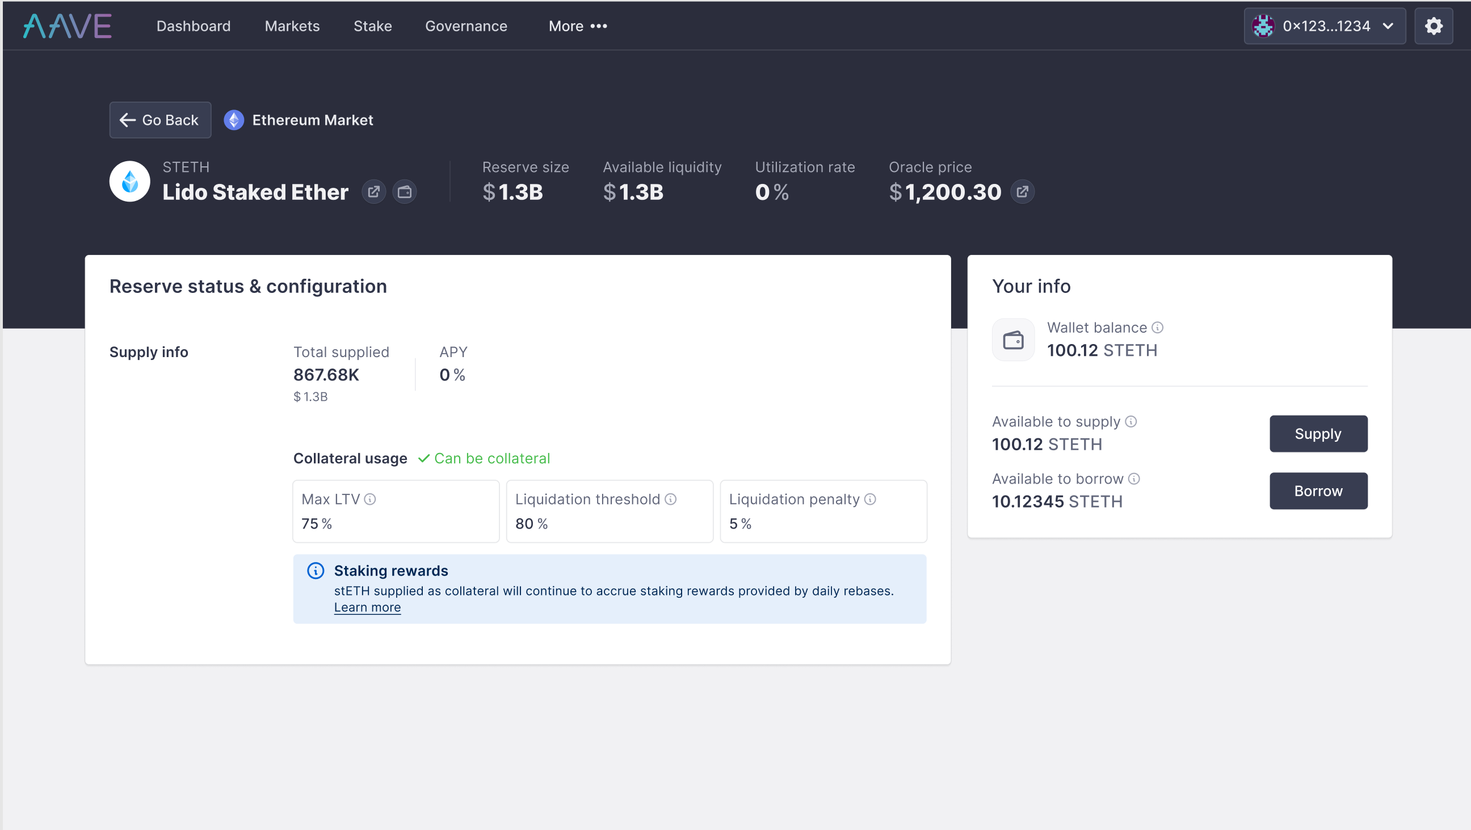Viewport: 1471px width, 830px height.
Task: Click the Go Back button
Action: tap(160, 120)
